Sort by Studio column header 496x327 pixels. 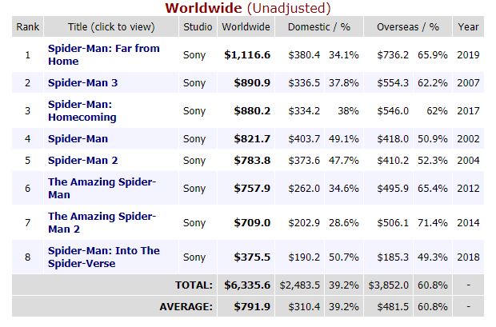click(198, 27)
